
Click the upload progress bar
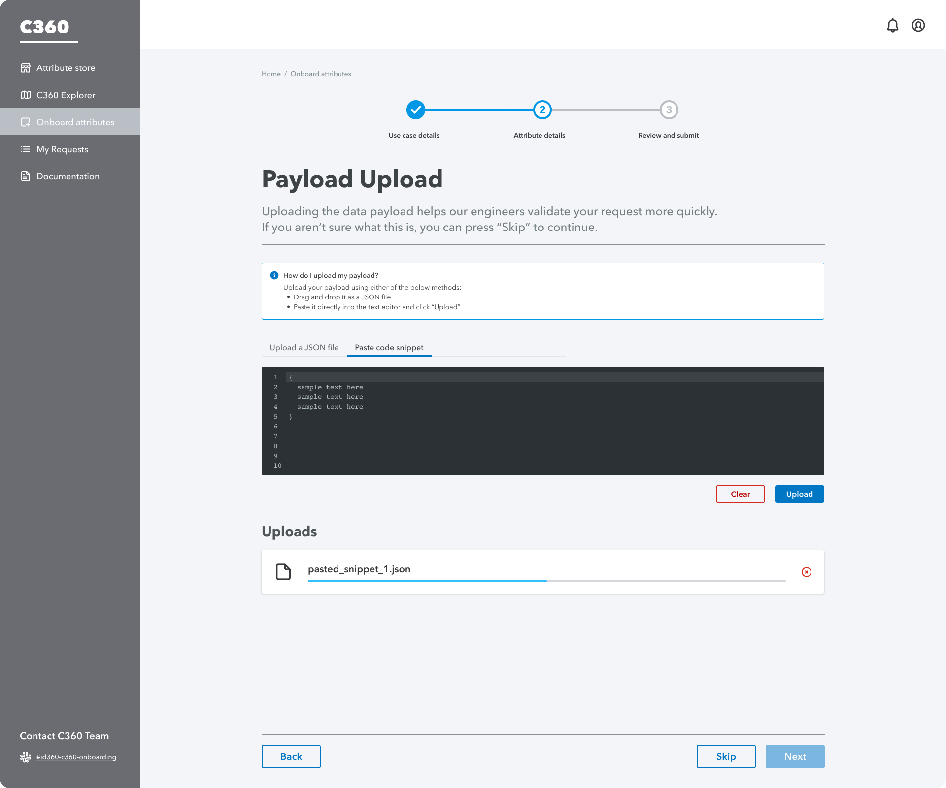click(546, 581)
